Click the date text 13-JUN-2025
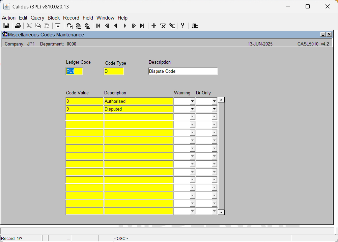Viewport: 338px width, 242px height. 260,44
